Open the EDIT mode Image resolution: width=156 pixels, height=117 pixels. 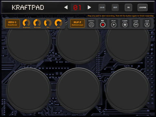115,7
